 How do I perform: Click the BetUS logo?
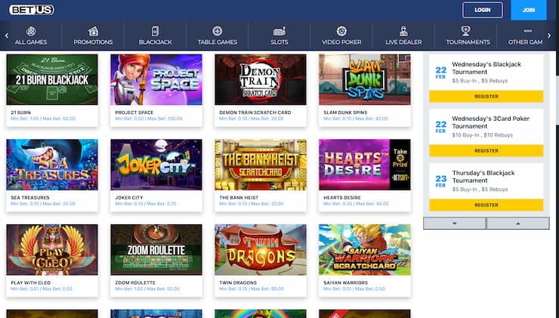tap(32, 10)
